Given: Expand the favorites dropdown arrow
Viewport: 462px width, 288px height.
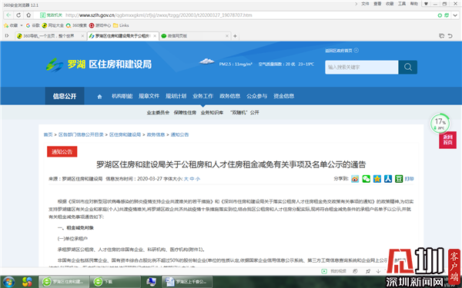Looking at the screenshot, I should (x=22, y=25).
